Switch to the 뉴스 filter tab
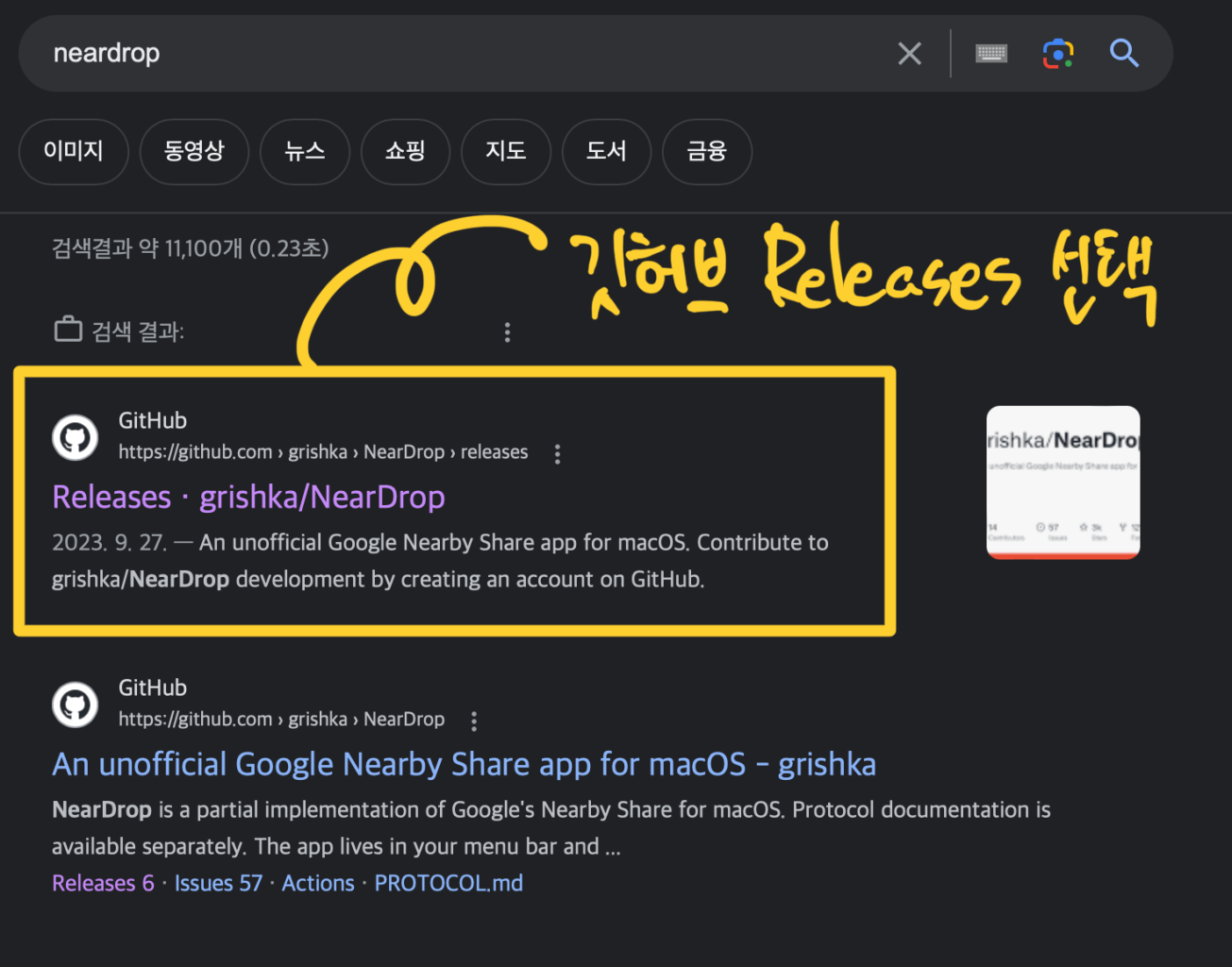This screenshot has height=967, width=1232. pos(305,151)
